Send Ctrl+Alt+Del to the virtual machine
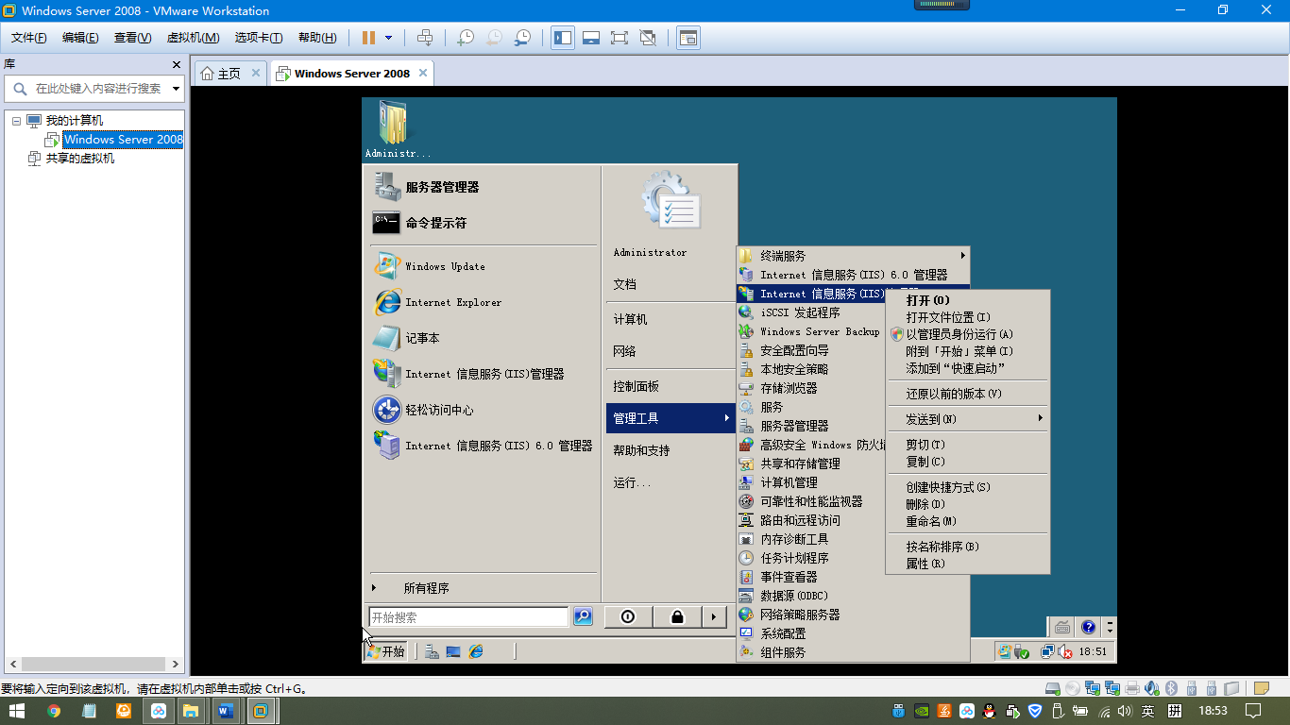This screenshot has width=1290, height=725. pos(425,38)
